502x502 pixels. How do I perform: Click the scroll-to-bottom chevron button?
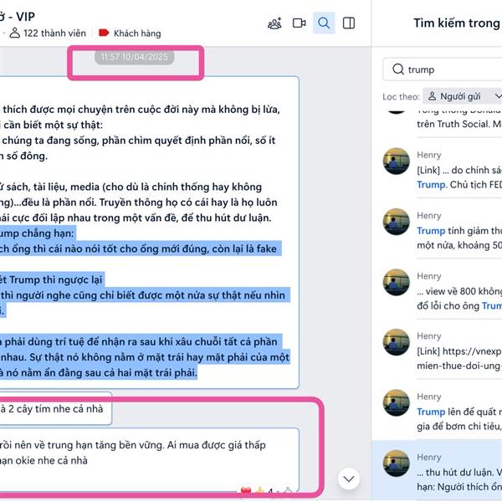point(348,479)
